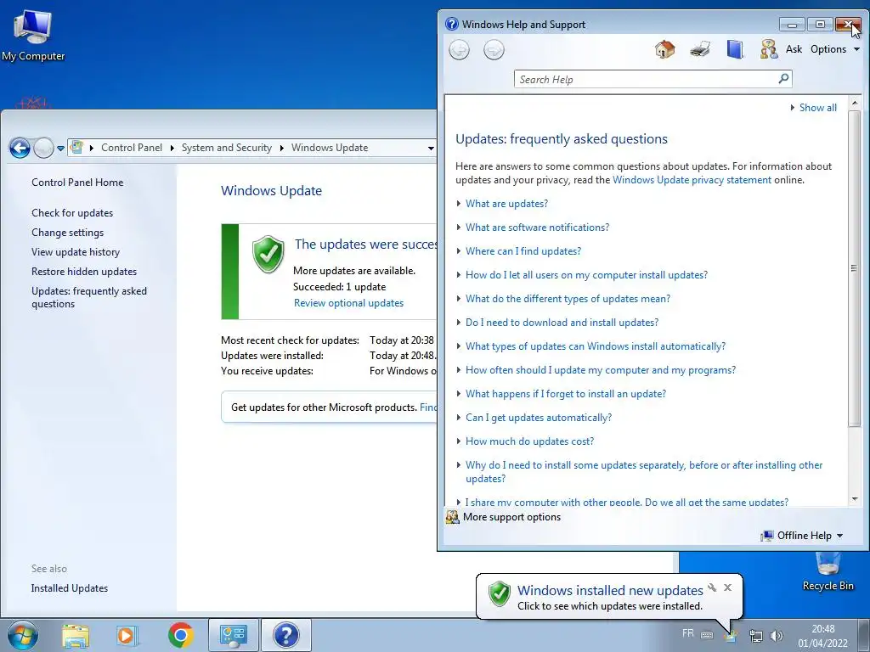Open Browse Help book icon
The height and width of the screenshot is (652, 870).
735,49
